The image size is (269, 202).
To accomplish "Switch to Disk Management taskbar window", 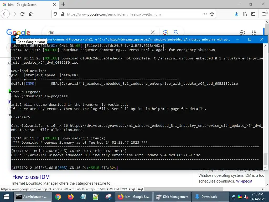I will pos(172,197).
